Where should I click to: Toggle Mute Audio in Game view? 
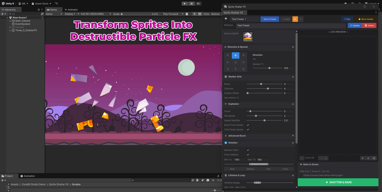(x=195, y=14)
